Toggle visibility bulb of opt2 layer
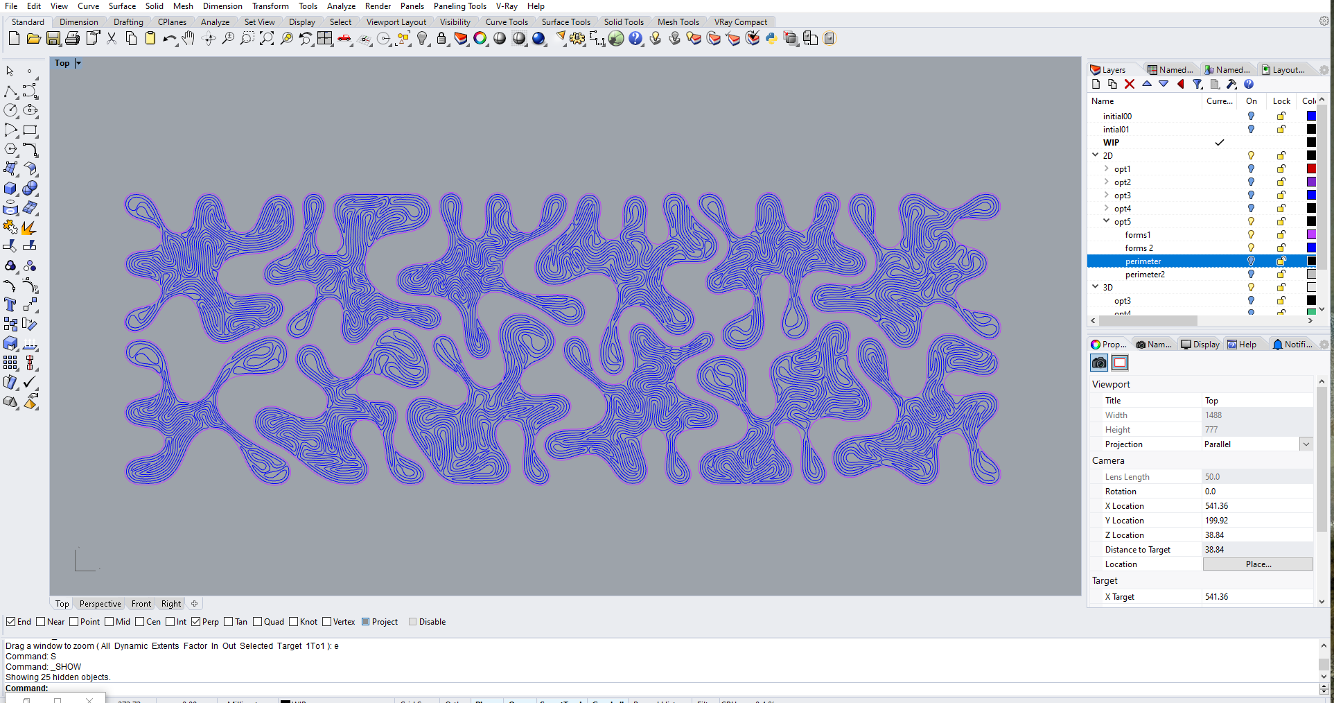The height and width of the screenshot is (703, 1334). tap(1252, 182)
